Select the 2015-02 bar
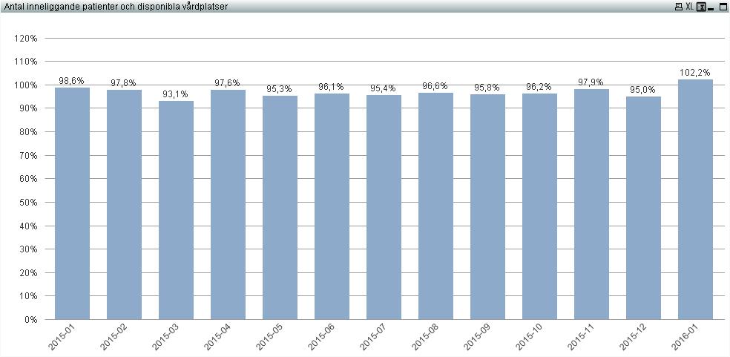The height and width of the screenshot is (357, 730). (125, 204)
